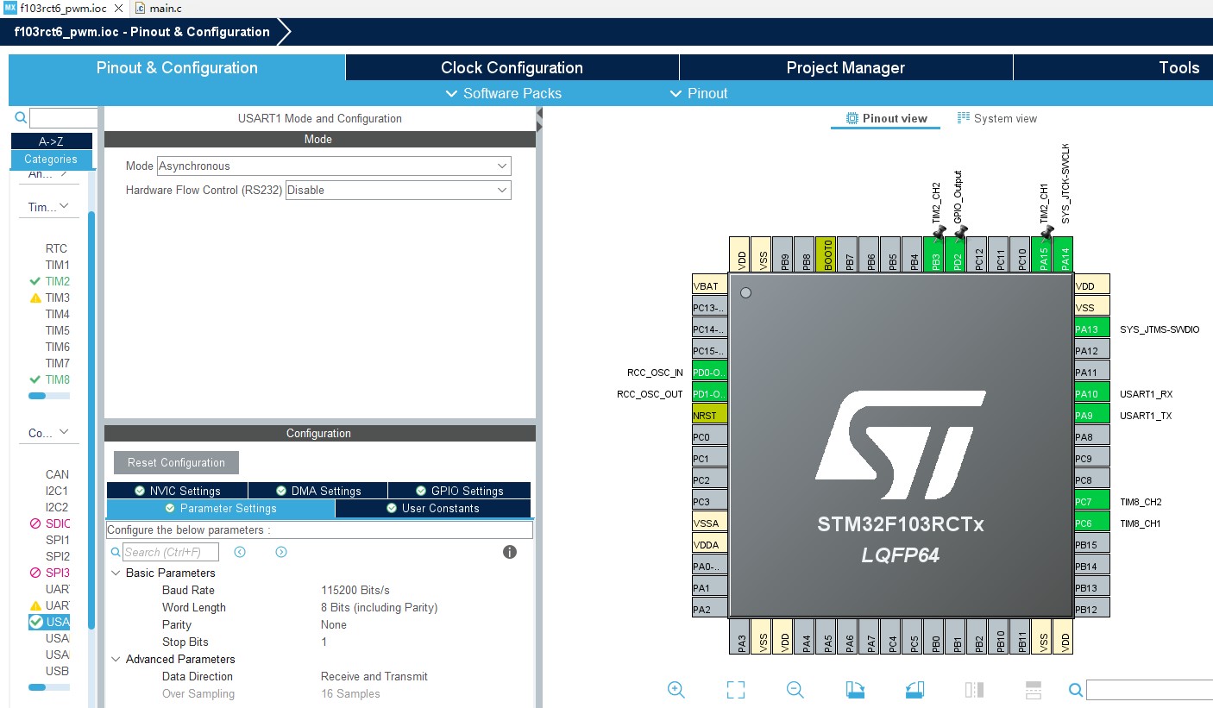Click the info icon in parameter settings
The height and width of the screenshot is (708, 1213).
[510, 552]
